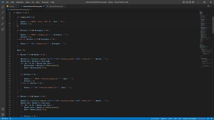
Task: Click '$model_num = $model_rs->num_rows;' line
Action: pyautogui.click(x=35, y=103)
